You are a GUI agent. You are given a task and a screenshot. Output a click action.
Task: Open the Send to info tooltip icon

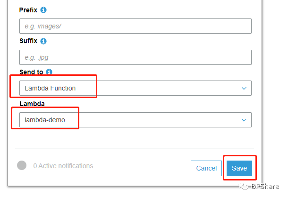49,72
